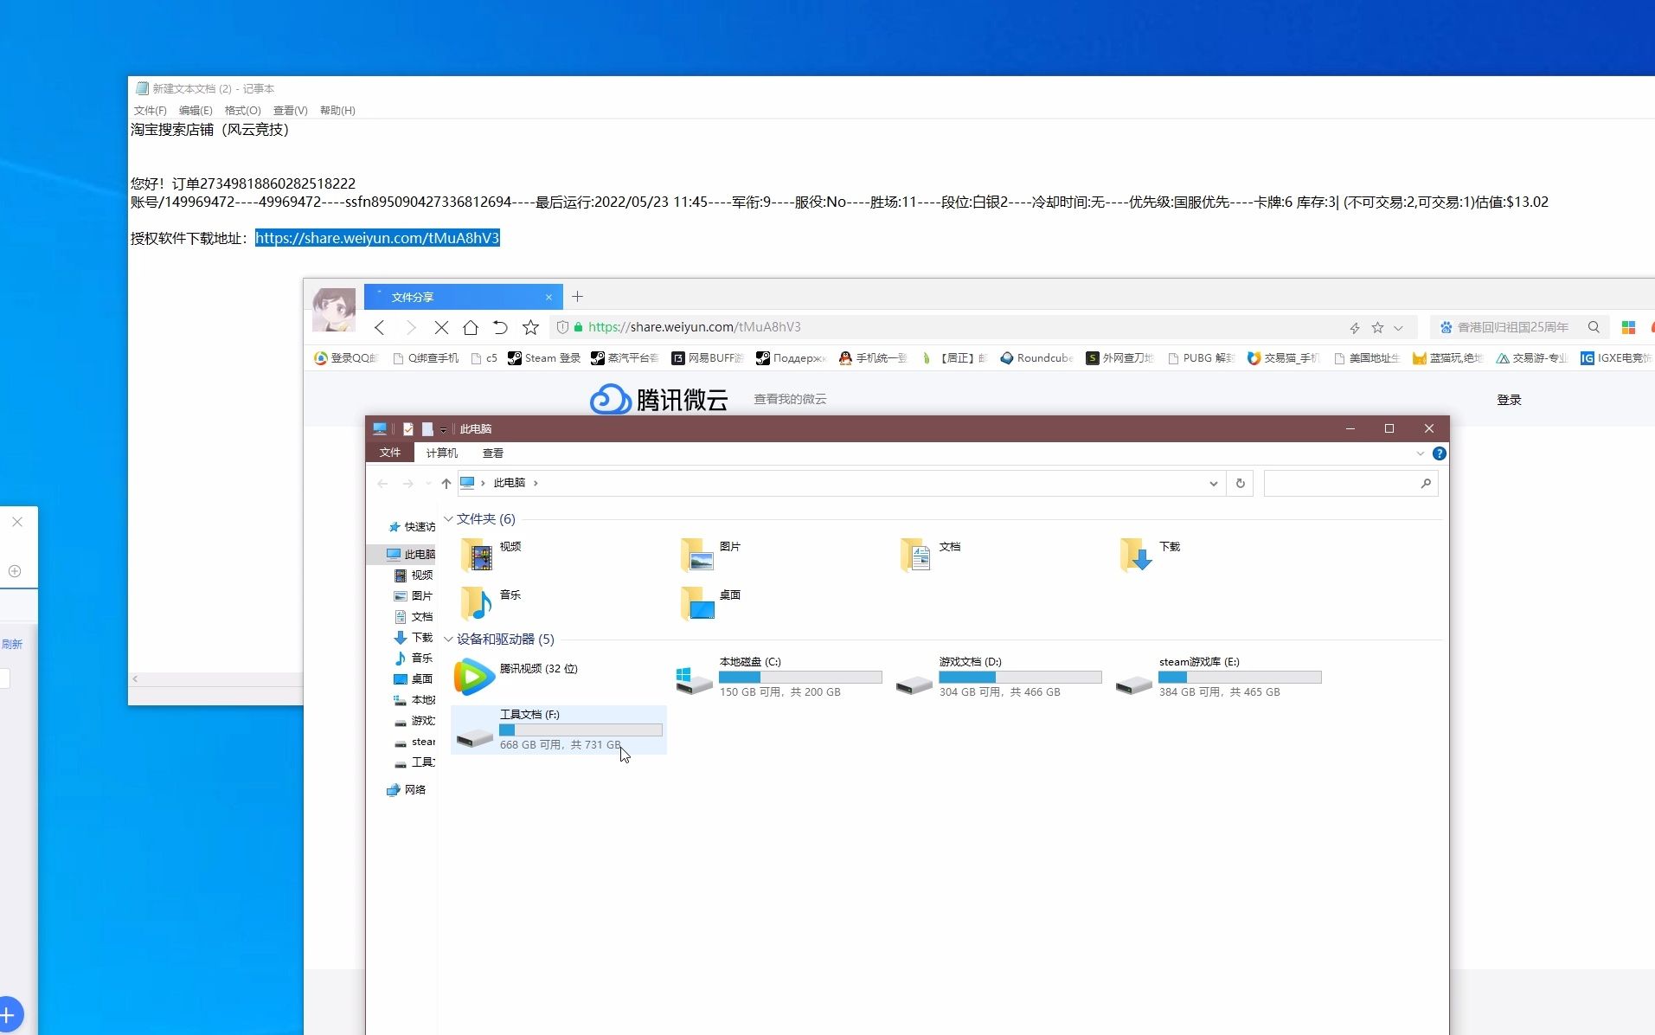This screenshot has width=1655, height=1035.
Task: Click 登录 on Weiyun page
Action: coord(1509,400)
